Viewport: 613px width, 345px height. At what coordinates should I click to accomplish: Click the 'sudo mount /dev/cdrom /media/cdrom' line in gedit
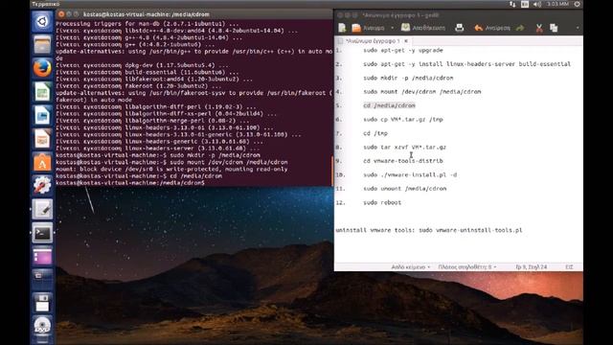point(422,92)
